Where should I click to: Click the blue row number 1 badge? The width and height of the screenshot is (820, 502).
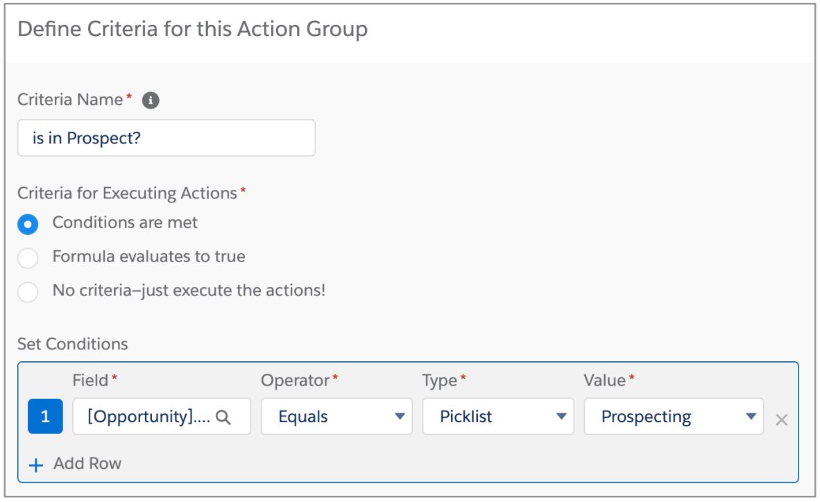point(45,417)
